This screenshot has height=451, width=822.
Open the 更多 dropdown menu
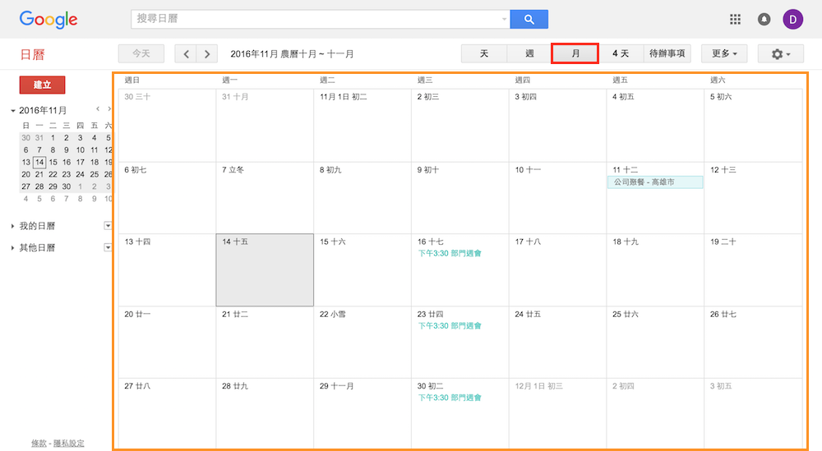point(723,54)
